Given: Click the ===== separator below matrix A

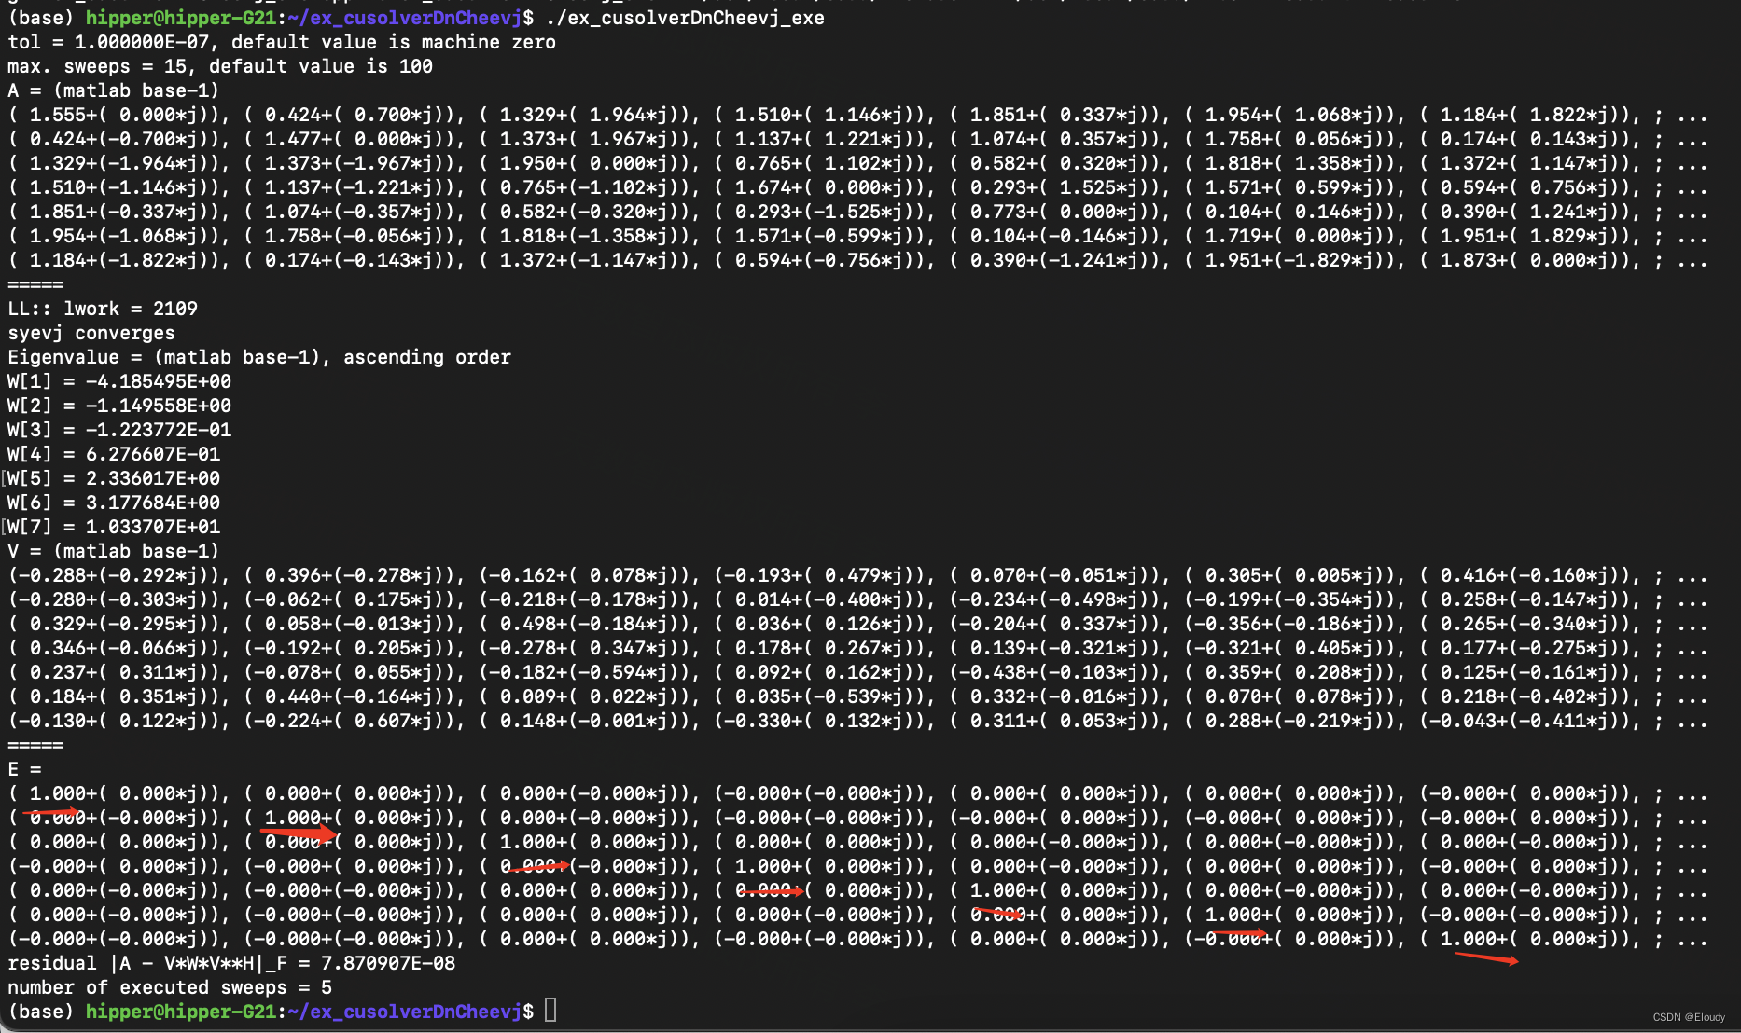Looking at the screenshot, I should click(x=35, y=284).
